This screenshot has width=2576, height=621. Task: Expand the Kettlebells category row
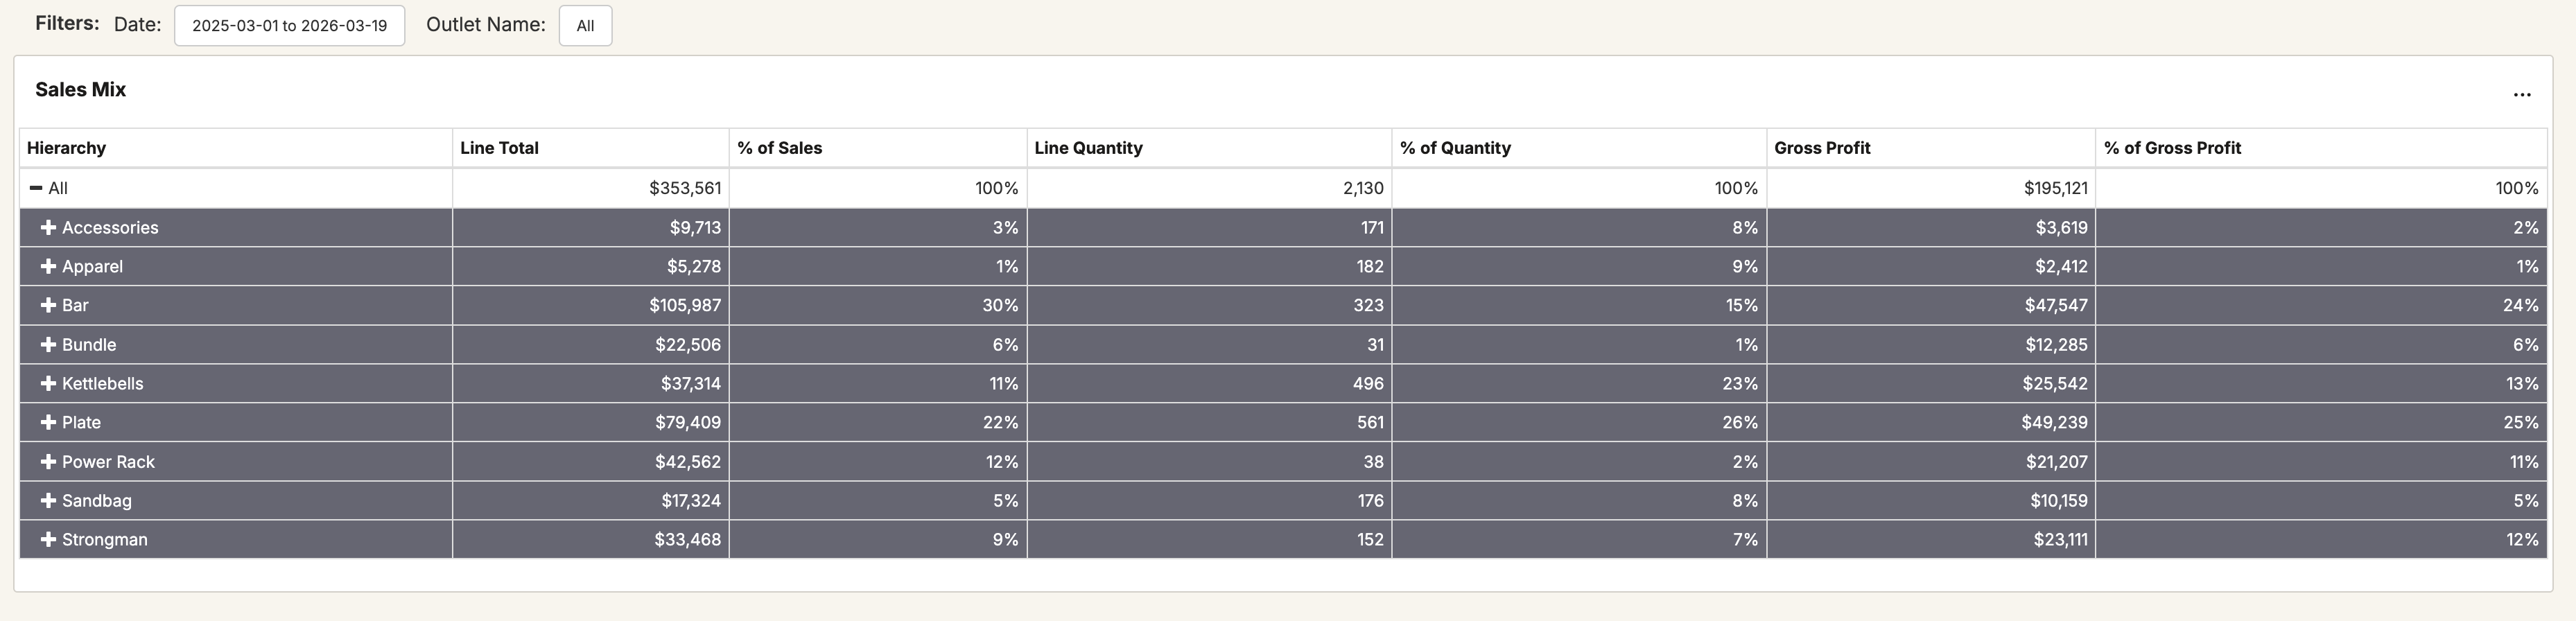pyautogui.click(x=48, y=384)
